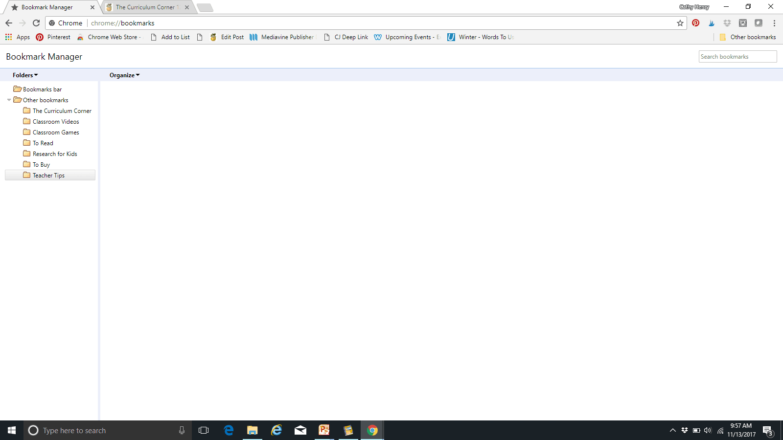The image size is (783, 440).
Task: Open Task View on the taskbar
Action: [x=204, y=430]
